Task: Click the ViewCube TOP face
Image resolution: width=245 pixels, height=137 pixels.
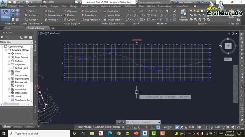Action: (228, 46)
